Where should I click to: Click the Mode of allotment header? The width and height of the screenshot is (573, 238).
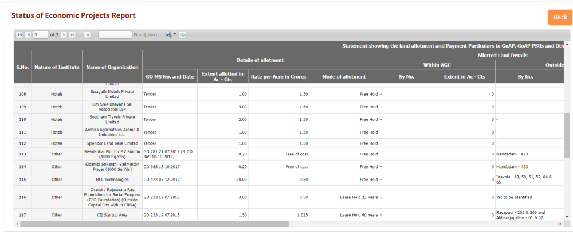tap(344, 76)
